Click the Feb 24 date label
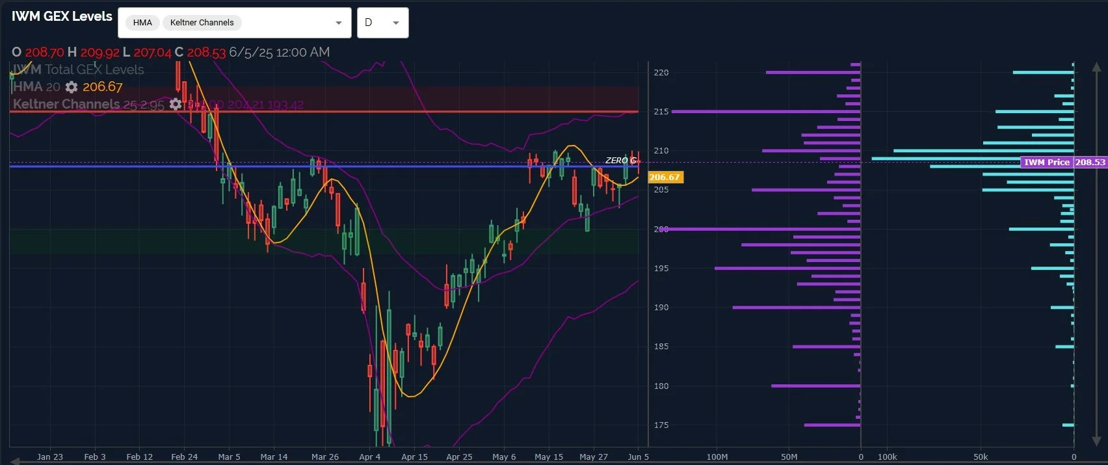Image resolution: width=1108 pixels, height=465 pixels. pyautogui.click(x=184, y=457)
